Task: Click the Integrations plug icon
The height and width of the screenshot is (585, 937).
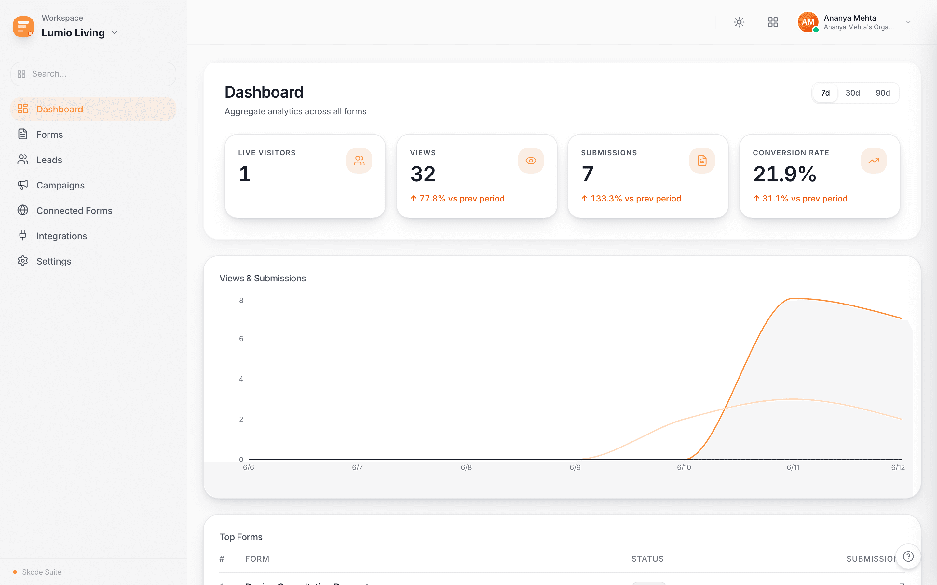Action: click(23, 235)
